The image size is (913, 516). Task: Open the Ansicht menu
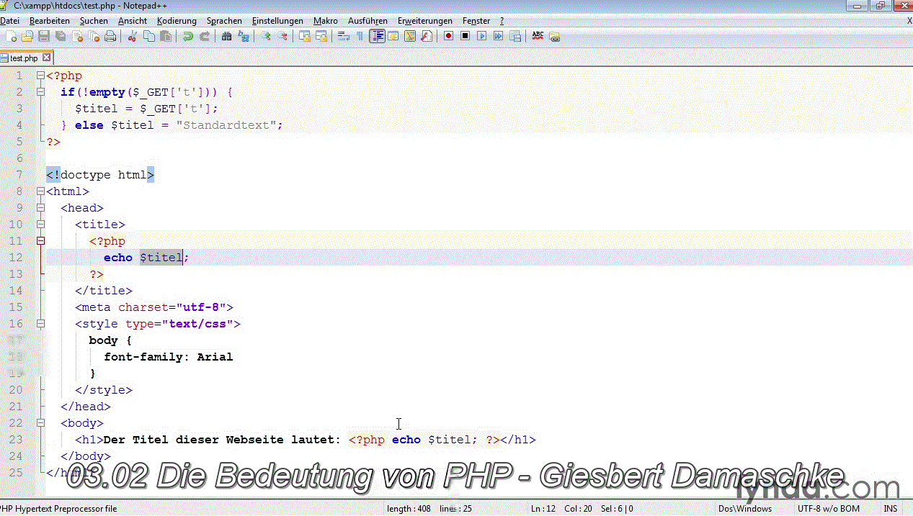pos(133,21)
